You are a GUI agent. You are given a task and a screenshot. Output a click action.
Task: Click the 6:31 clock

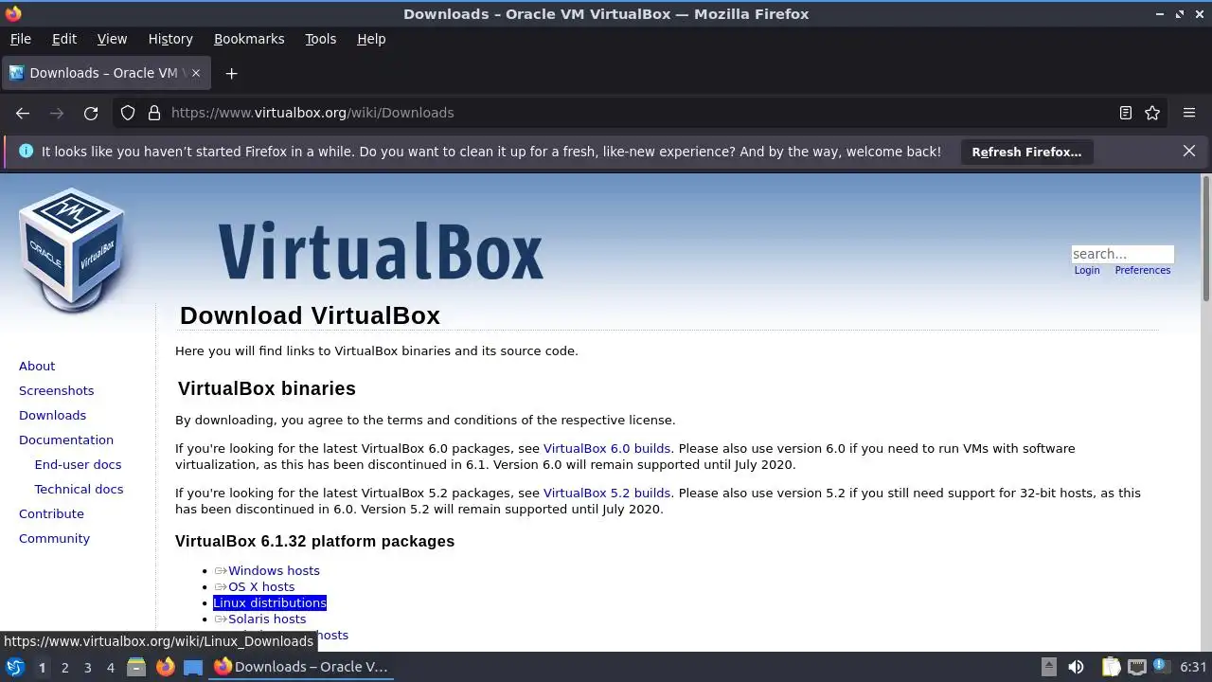(1193, 667)
